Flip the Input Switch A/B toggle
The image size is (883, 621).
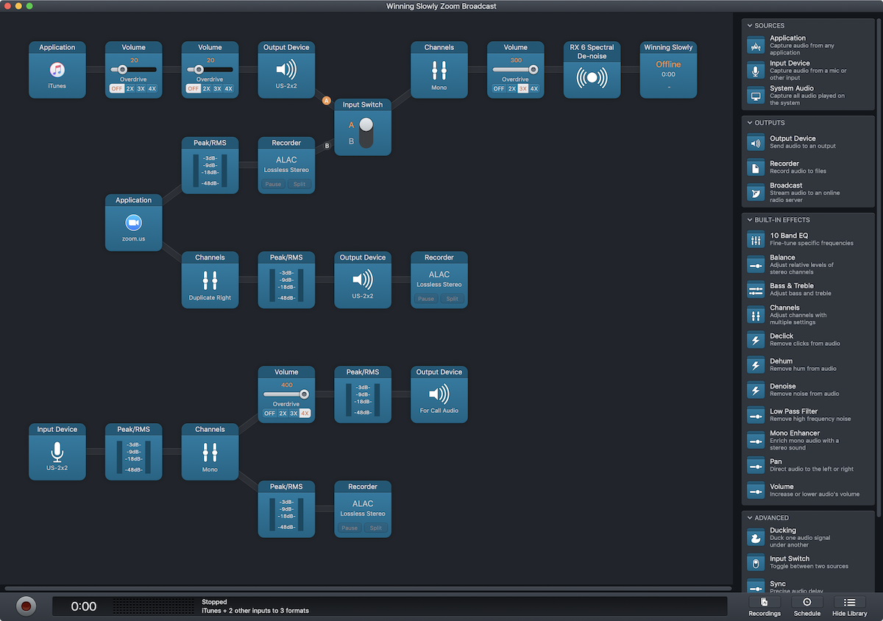[366, 132]
